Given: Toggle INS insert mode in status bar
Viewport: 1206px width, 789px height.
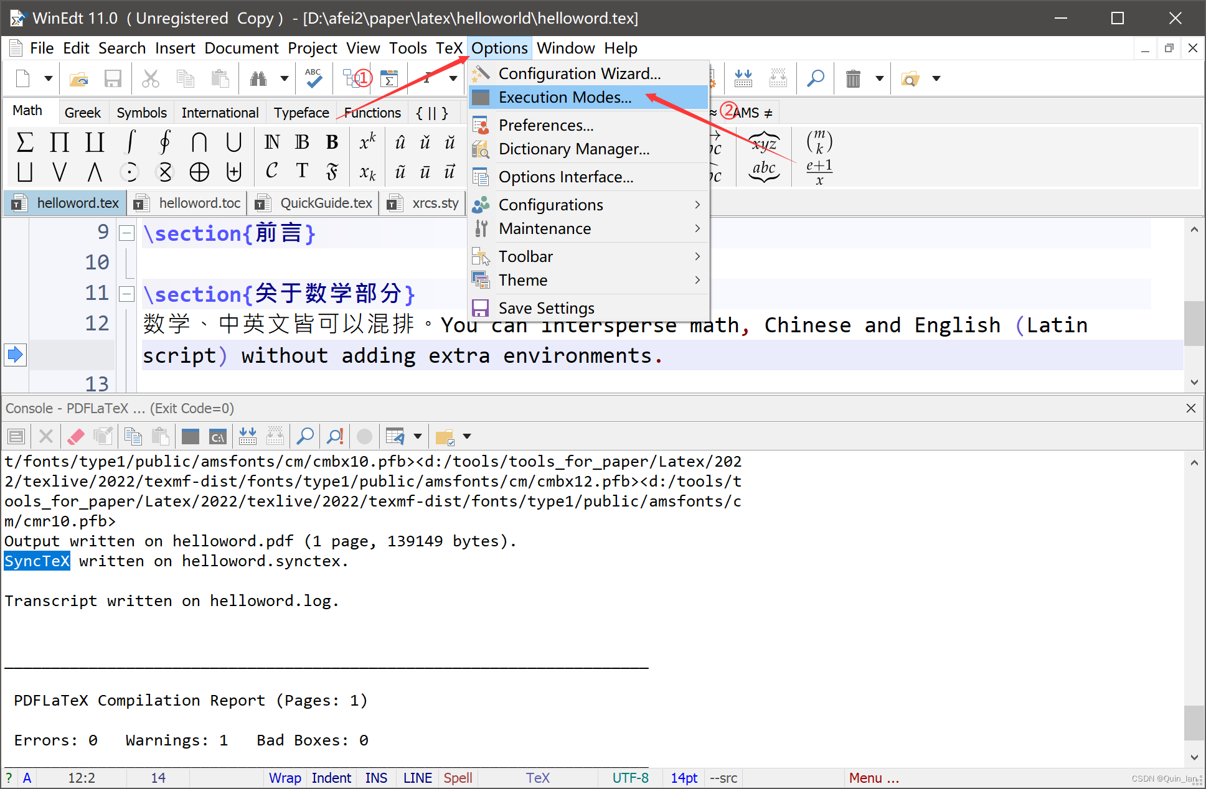Looking at the screenshot, I should (376, 778).
